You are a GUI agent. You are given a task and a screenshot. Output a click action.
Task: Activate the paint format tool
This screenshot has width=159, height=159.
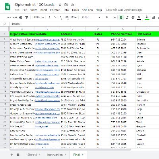pos(27,17)
